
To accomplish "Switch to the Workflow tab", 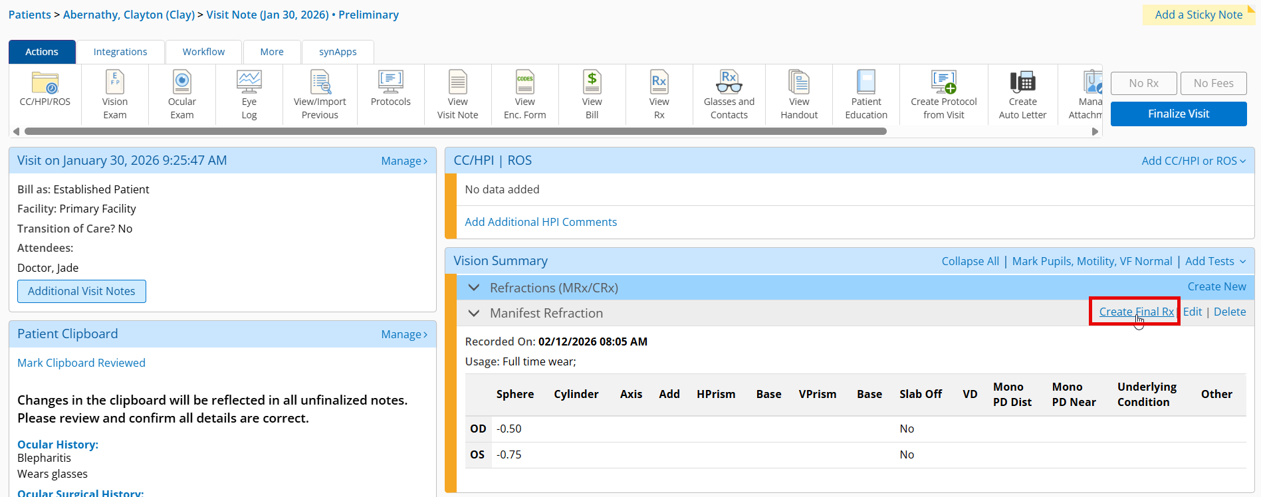I will coord(203,52).
